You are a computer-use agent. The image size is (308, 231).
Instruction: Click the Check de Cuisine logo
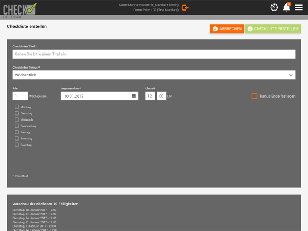[20, 10]
